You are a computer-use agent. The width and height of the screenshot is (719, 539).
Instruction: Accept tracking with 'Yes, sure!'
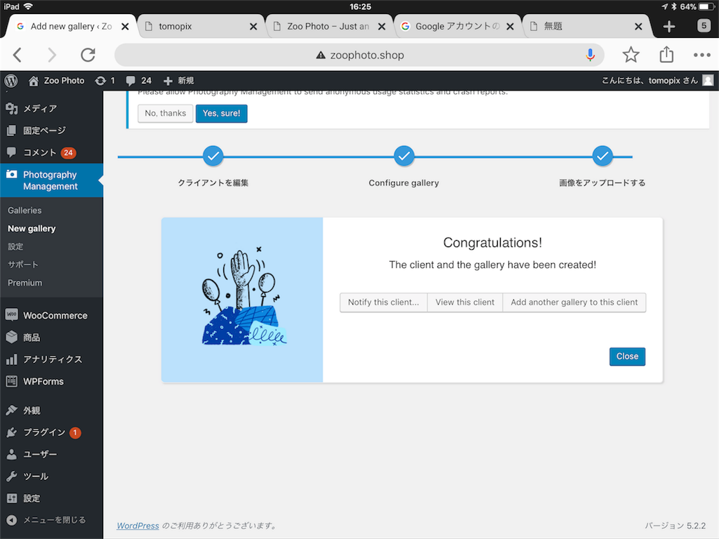pos(221,113)
